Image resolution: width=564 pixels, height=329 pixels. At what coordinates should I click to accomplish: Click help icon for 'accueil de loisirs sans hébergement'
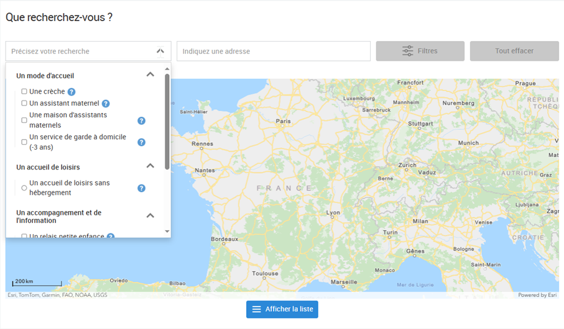click(141, 188)
